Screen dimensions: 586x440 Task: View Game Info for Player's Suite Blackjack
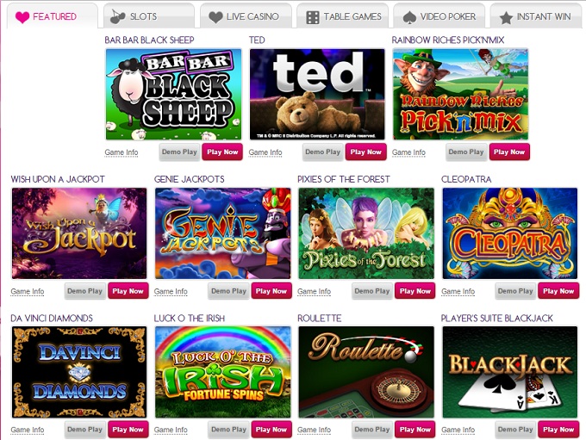[x=458, y=430]
